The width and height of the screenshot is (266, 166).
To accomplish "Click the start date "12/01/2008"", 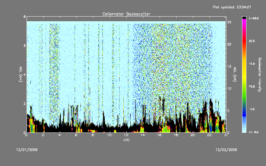I will [x=27, y=150].
